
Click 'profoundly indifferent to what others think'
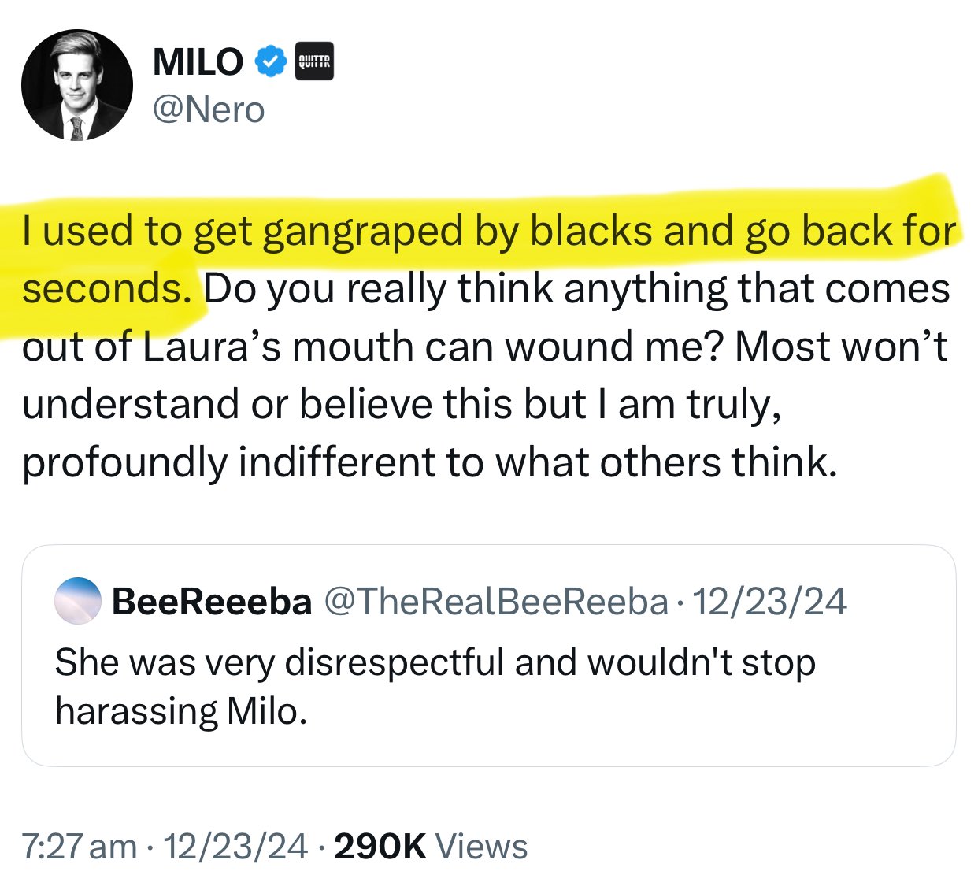point(430,462)
